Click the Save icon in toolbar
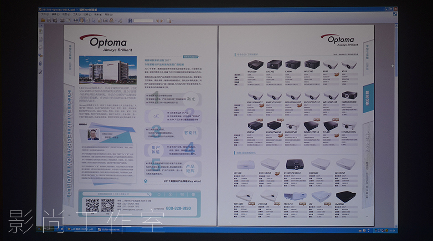 [x=48, y=20]
